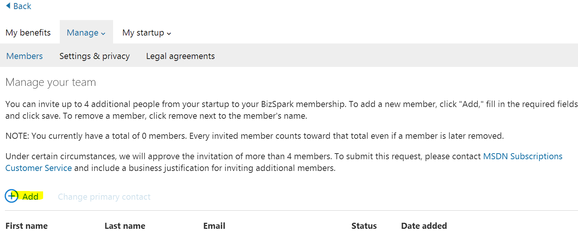Switch to the Members sub-tab
Image resolution: width=578 pixels, height=236 pixels.
pyautogui.click(x=25, y=56)
